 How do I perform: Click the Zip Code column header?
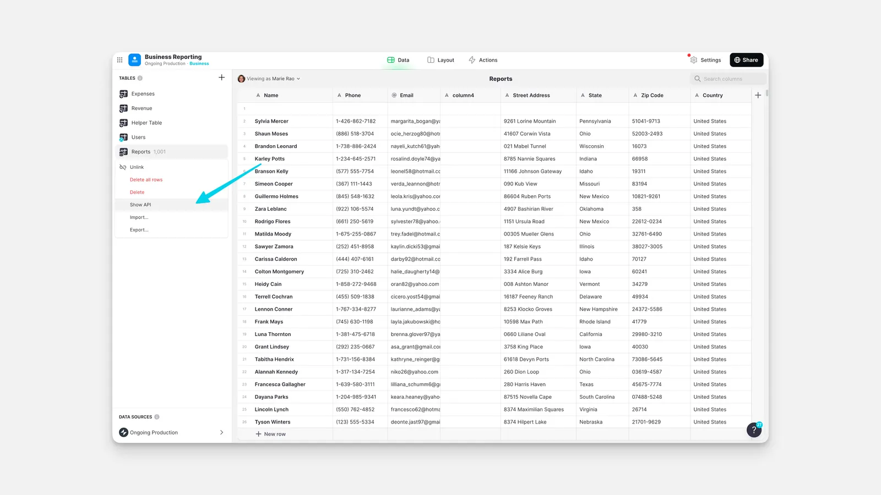[659, 95]
